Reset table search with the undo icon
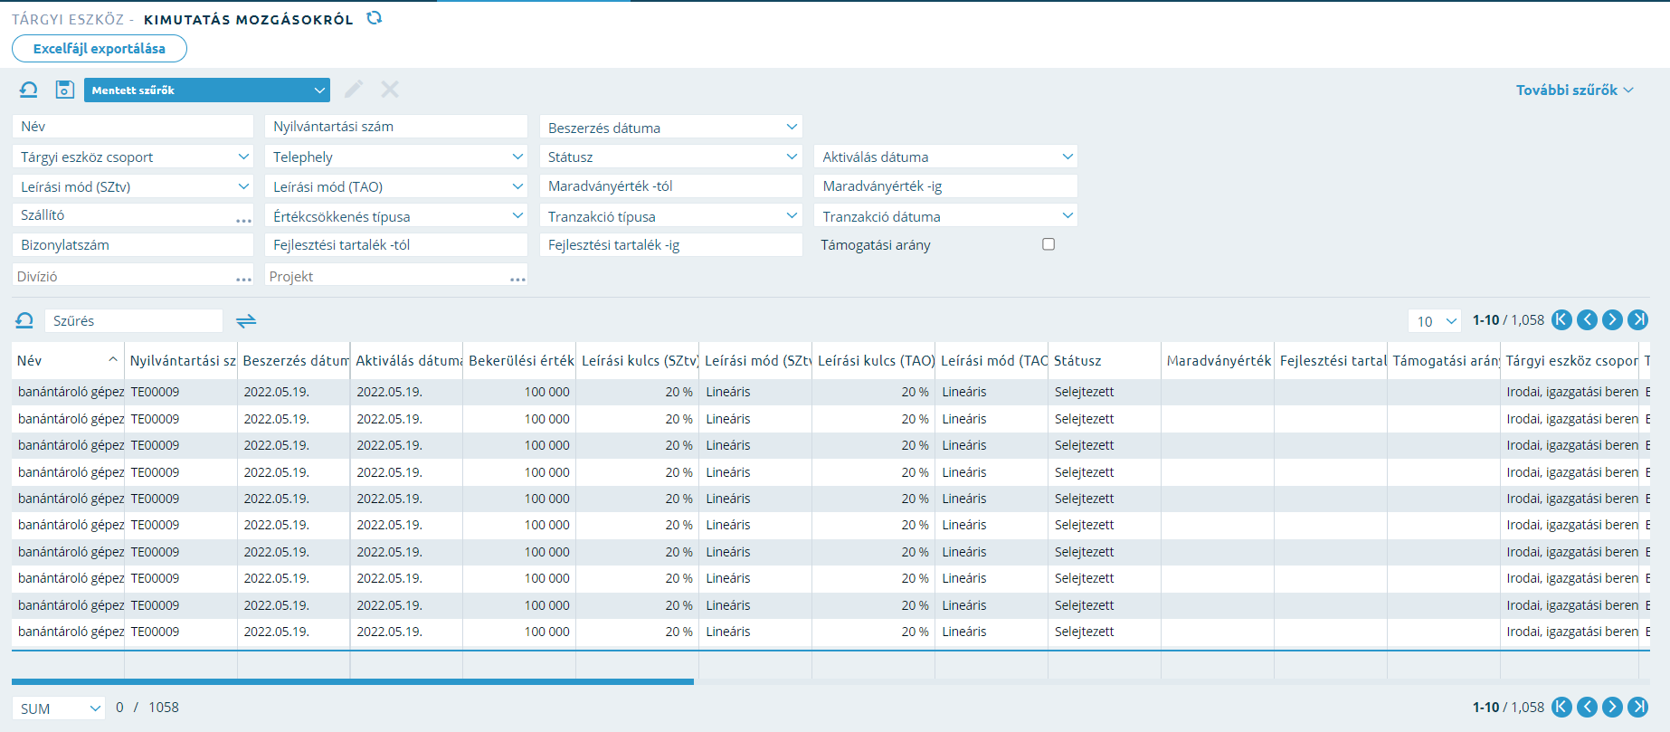 (24, 320)
